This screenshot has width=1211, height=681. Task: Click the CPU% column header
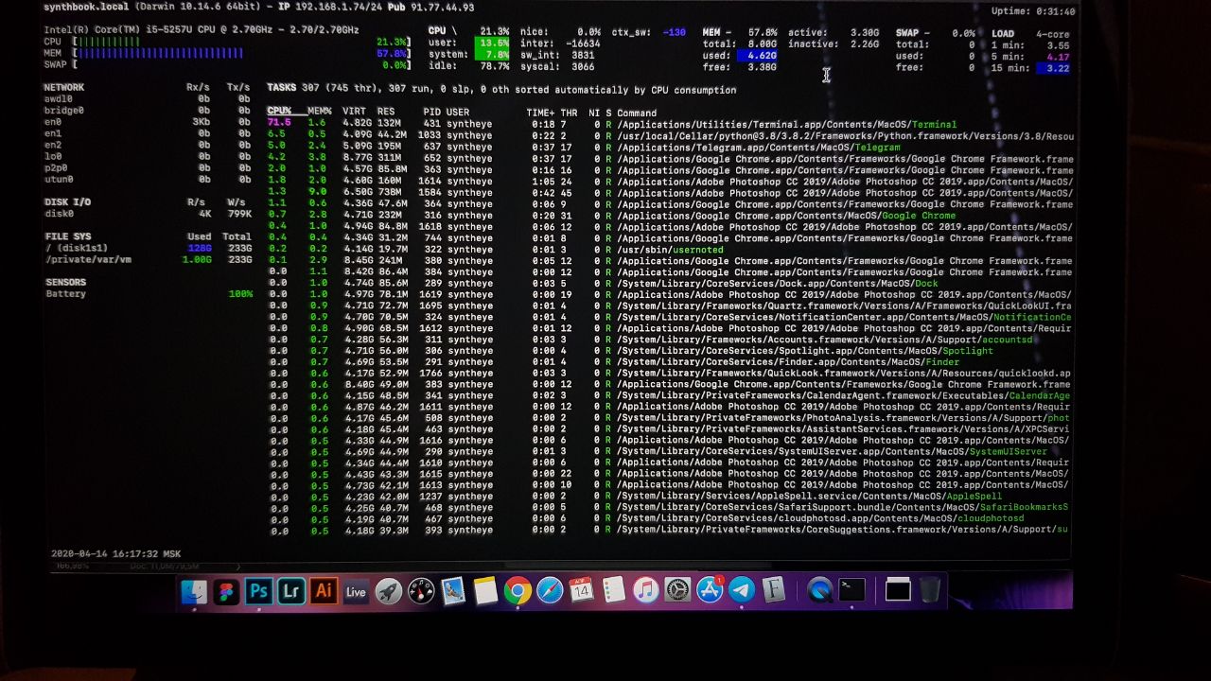pyautogui.click(x=279, y=113)
